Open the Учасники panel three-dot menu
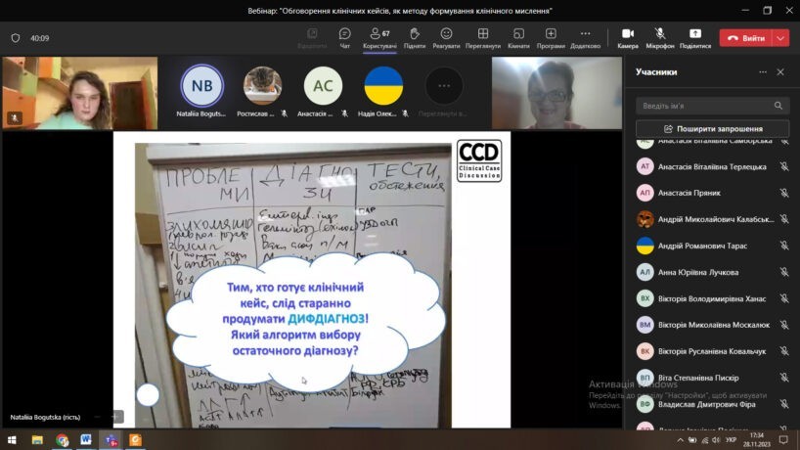This screenshot has width=800, height=450. point(763,72)
